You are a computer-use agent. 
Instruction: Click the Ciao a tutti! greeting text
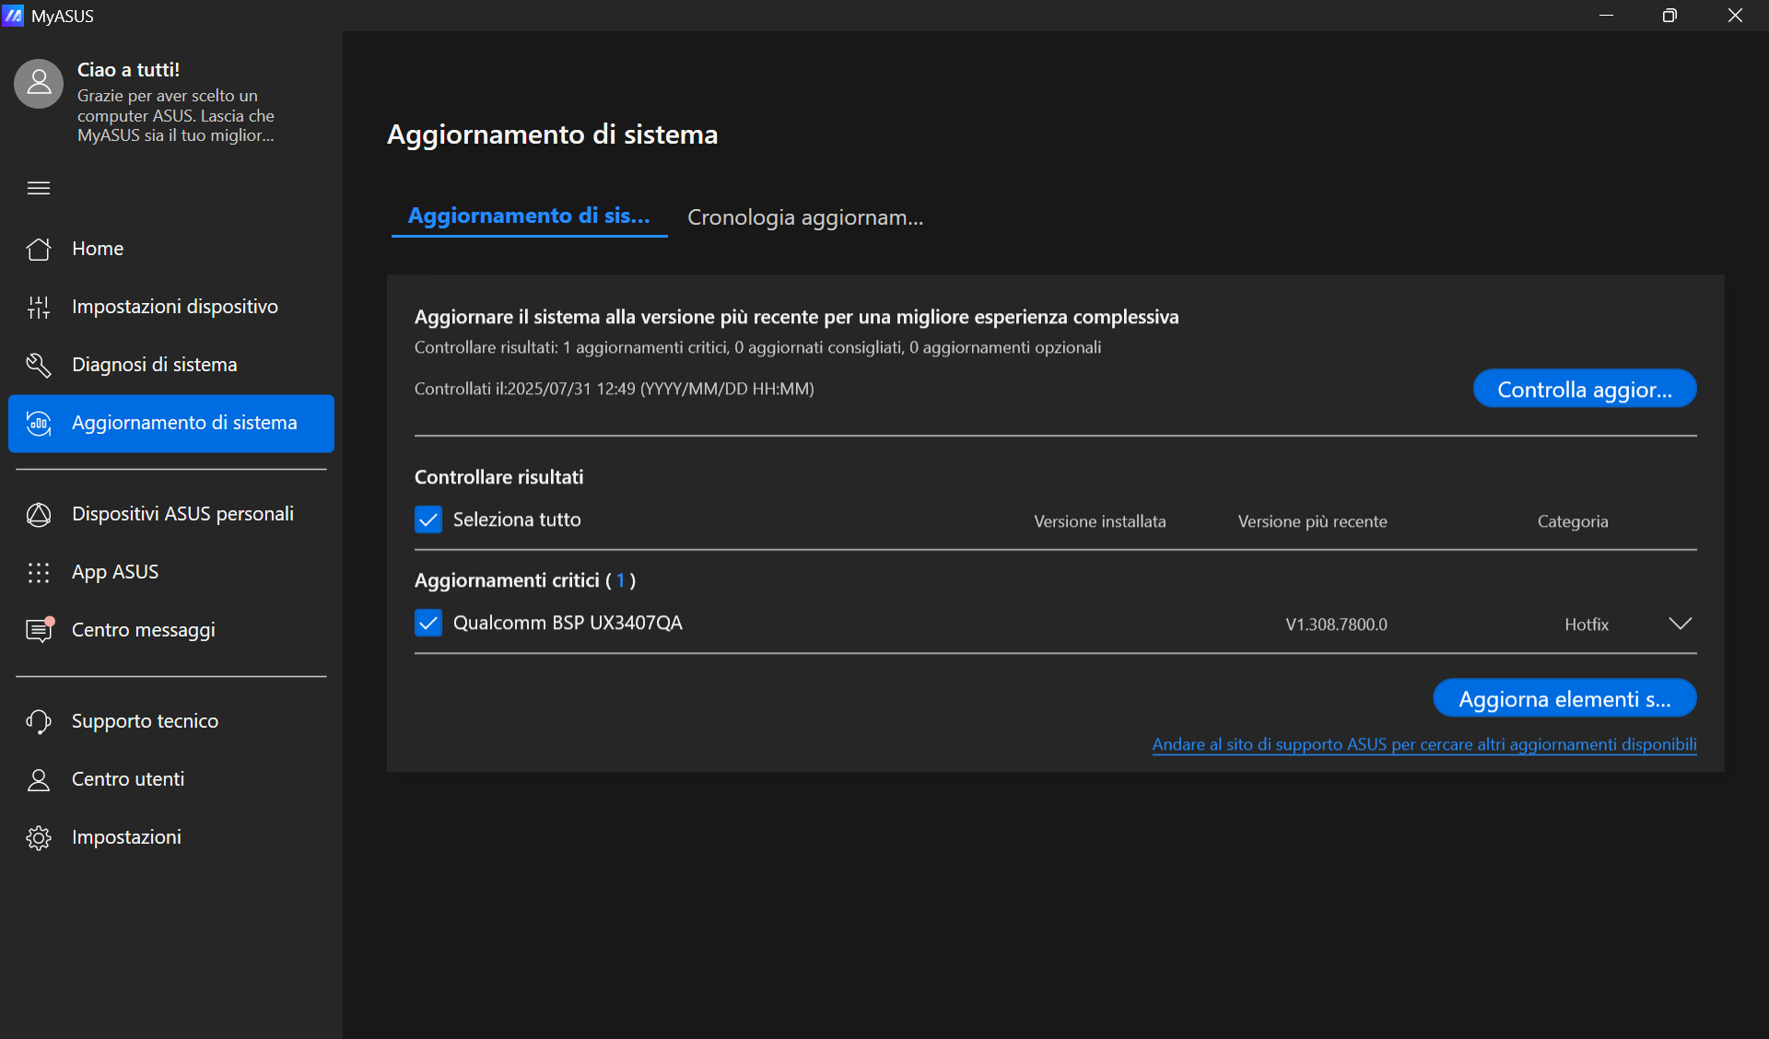128,70
